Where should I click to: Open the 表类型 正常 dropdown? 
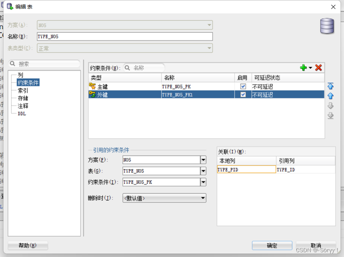point(125,48)
